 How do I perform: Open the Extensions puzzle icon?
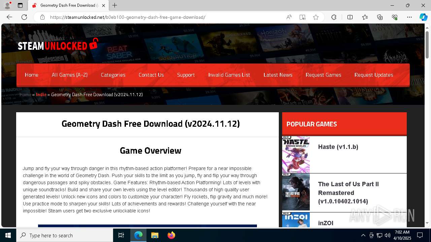tap(334, 17)
